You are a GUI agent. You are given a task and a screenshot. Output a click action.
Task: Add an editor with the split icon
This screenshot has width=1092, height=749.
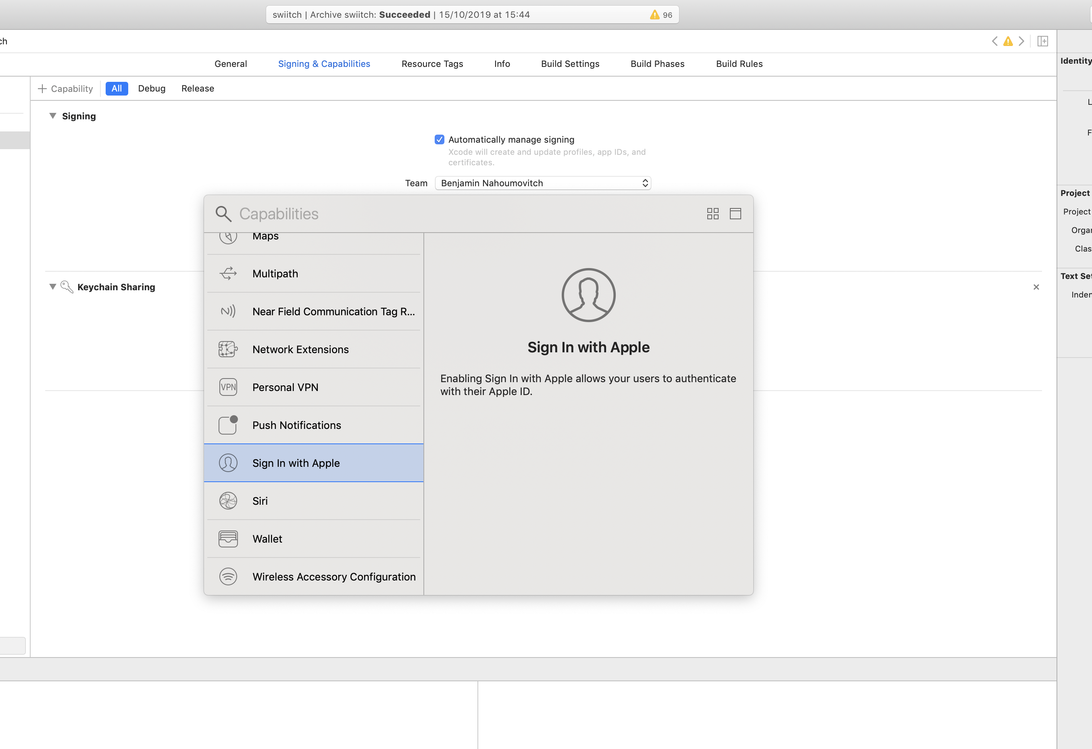pyautogui.click(x=1043, y=42)
